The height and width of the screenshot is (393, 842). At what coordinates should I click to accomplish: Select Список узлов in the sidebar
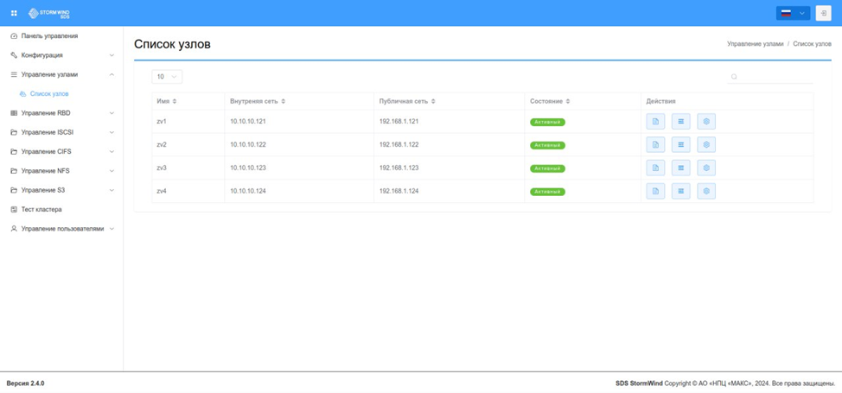[61, 94]
